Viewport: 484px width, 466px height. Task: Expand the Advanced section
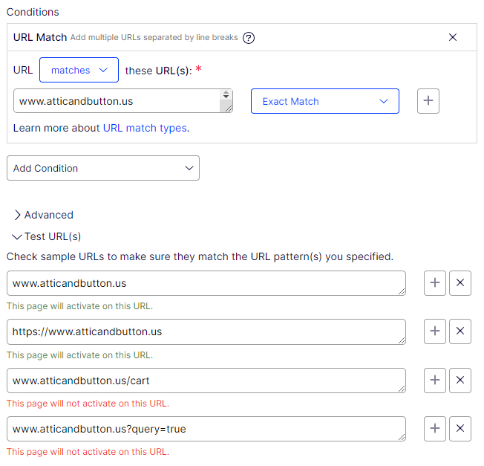pyautogui.click(x=44, y=215)
